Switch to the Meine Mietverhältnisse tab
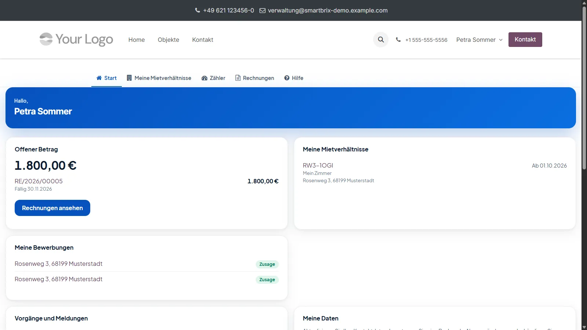This screenshot has height=330, width=587. pyautogui.click(x=159, y=78)
